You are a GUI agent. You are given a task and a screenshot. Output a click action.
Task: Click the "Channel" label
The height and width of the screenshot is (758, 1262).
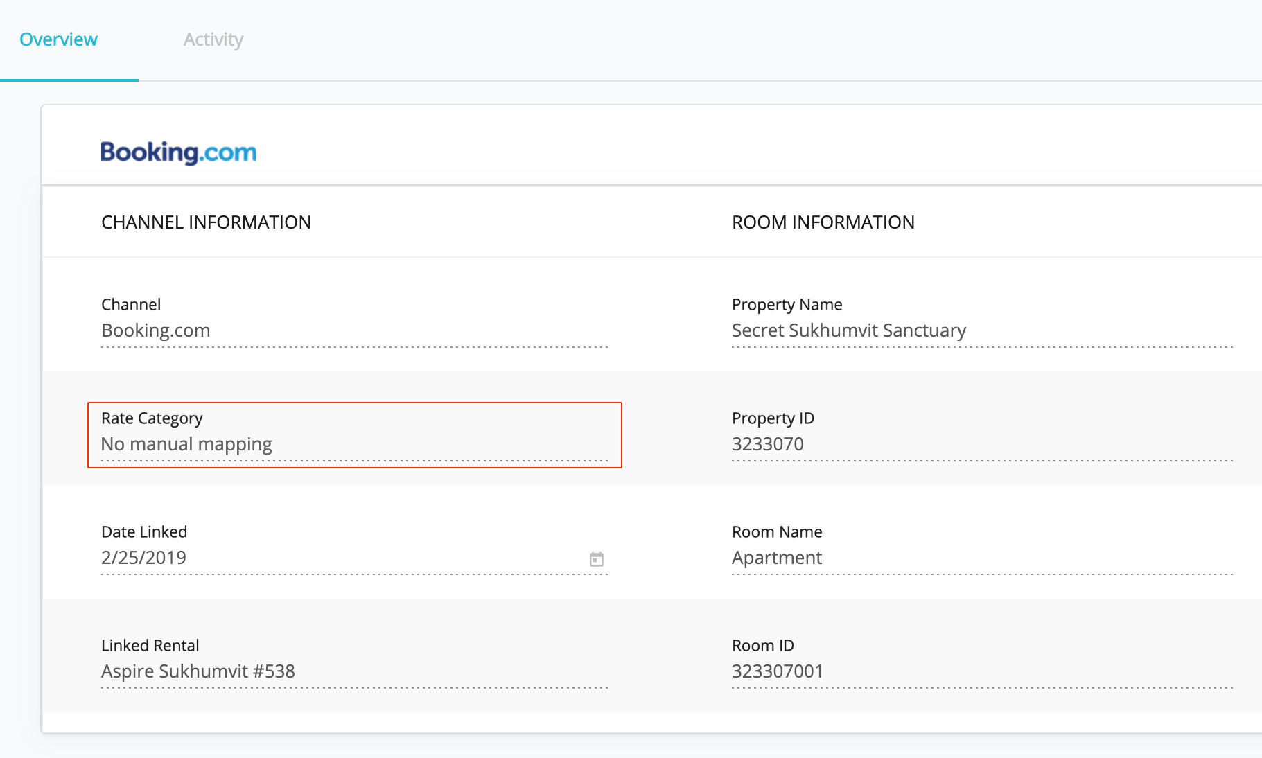(131, 304)
